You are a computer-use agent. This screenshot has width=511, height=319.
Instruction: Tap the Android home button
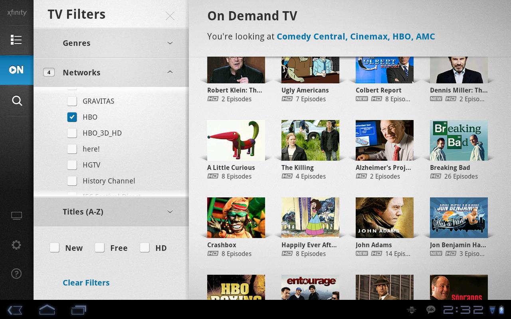[x=47, y=309]
